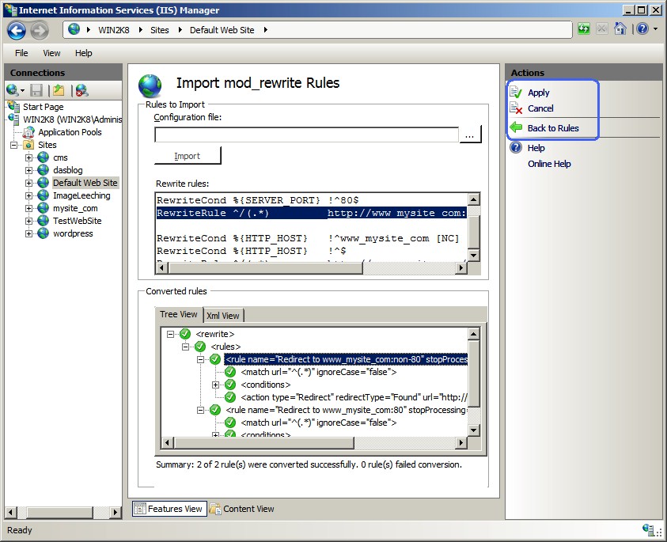The width and height of the screenshot is (667, 542).
Task: Click the Help question-mark icon in Actions
Action: tap(516, 148)
